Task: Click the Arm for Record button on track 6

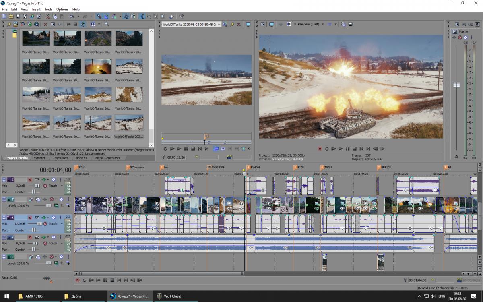Action: coord(30,180)
